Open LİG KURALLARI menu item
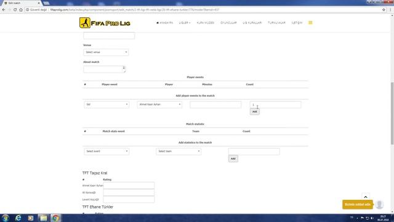 click(x=252, y=23)
